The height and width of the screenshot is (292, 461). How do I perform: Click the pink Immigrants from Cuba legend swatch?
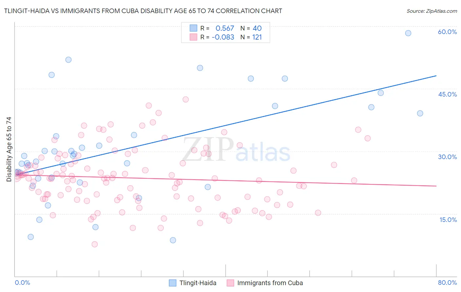pos(230,283)
